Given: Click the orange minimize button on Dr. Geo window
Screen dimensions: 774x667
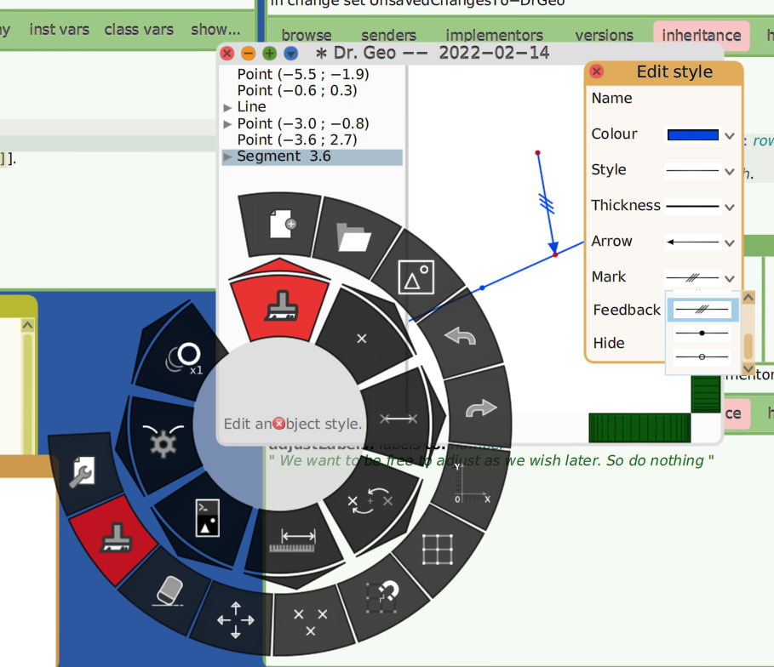Looking at the screenshot, I should point(249,54).
